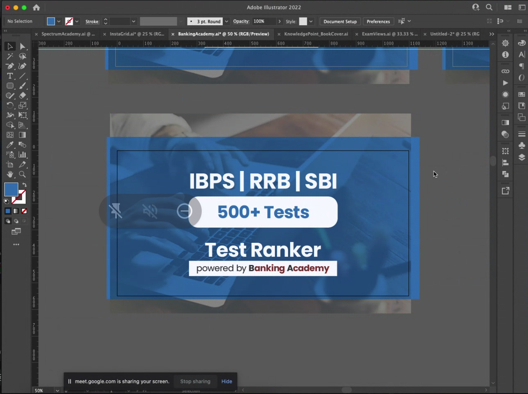
Task: Open the Layers panel icon
Action: 522,157
